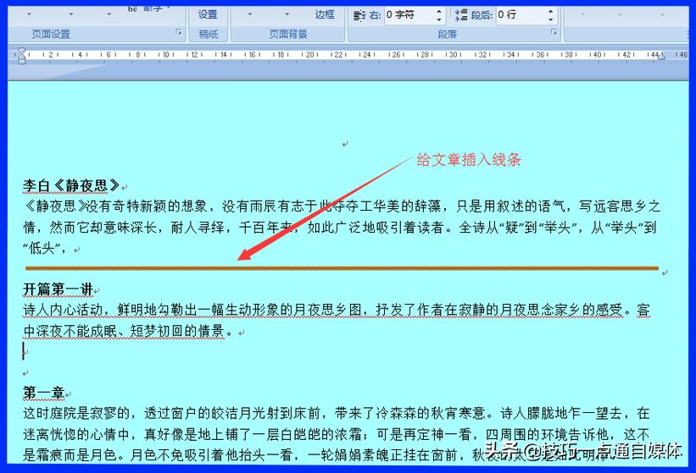Open the 边框 page border button
Image resolution: width=696 pixels, height=473 pixels.
point(325,14)
